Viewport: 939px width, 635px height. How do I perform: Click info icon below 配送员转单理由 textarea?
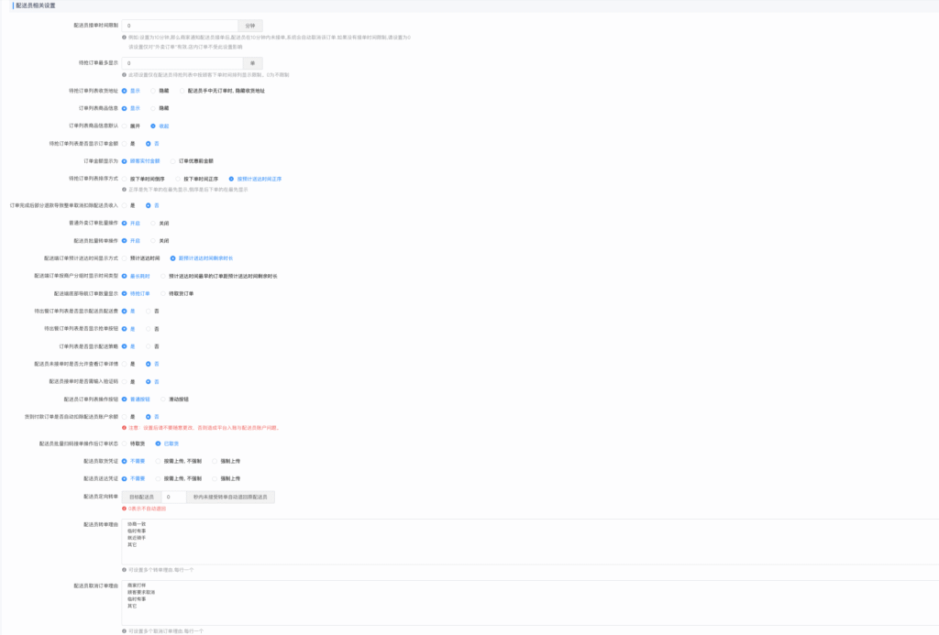(125, 569)
